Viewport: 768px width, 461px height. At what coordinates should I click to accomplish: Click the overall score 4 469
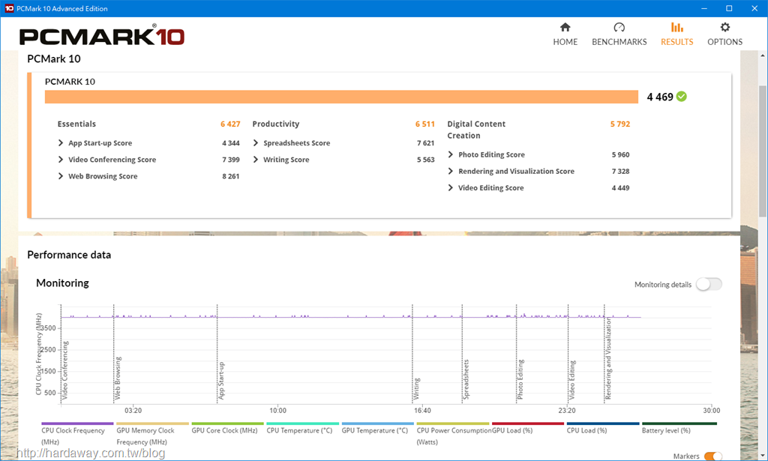660,97
